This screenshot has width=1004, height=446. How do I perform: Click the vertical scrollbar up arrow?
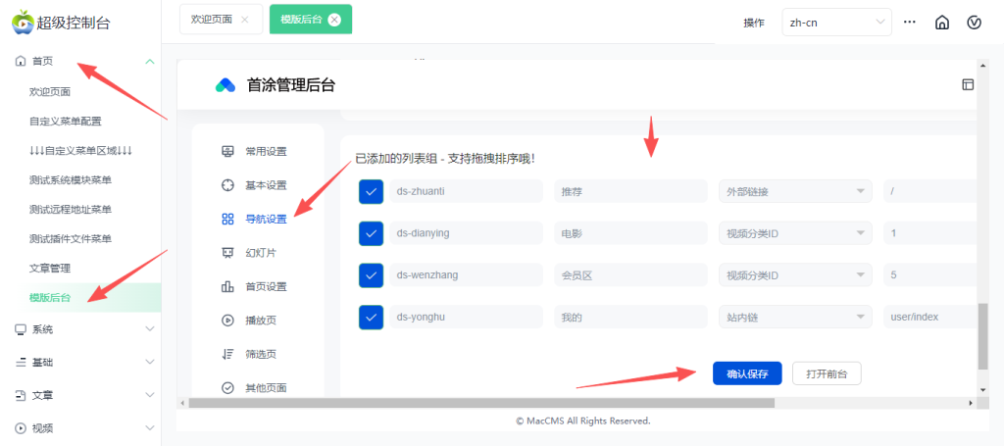[x=982, y=64]
